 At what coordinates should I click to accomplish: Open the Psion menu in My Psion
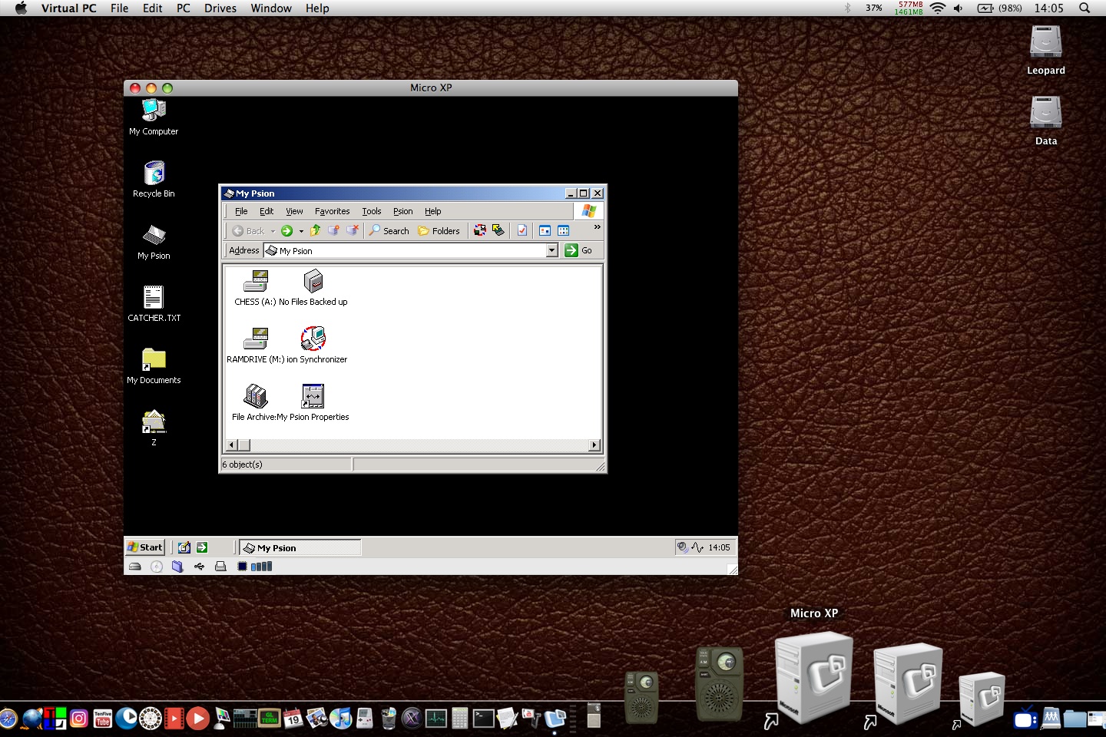(x=403, y=211)
